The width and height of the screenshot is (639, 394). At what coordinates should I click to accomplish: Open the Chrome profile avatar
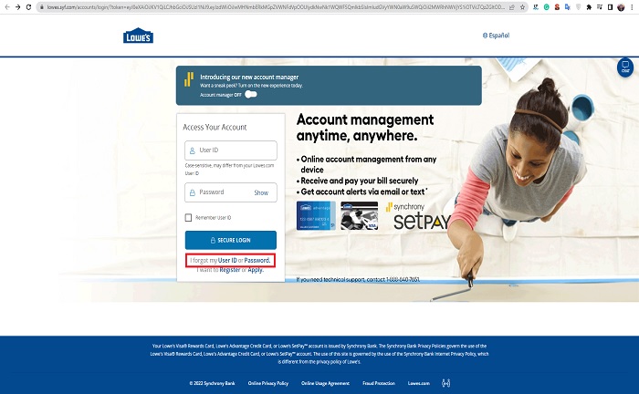[x=621, y=7]
